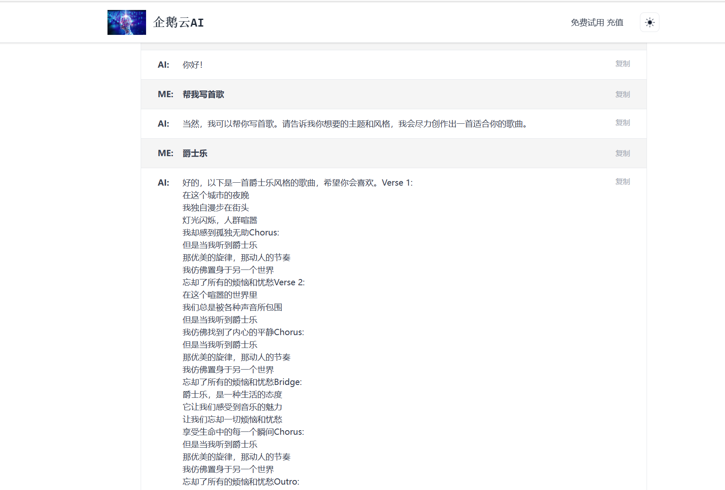This screenshot has height=490, width=725.
Task: Click the lyric line 在这个城市的夜晚
Action: pos(216,195)
